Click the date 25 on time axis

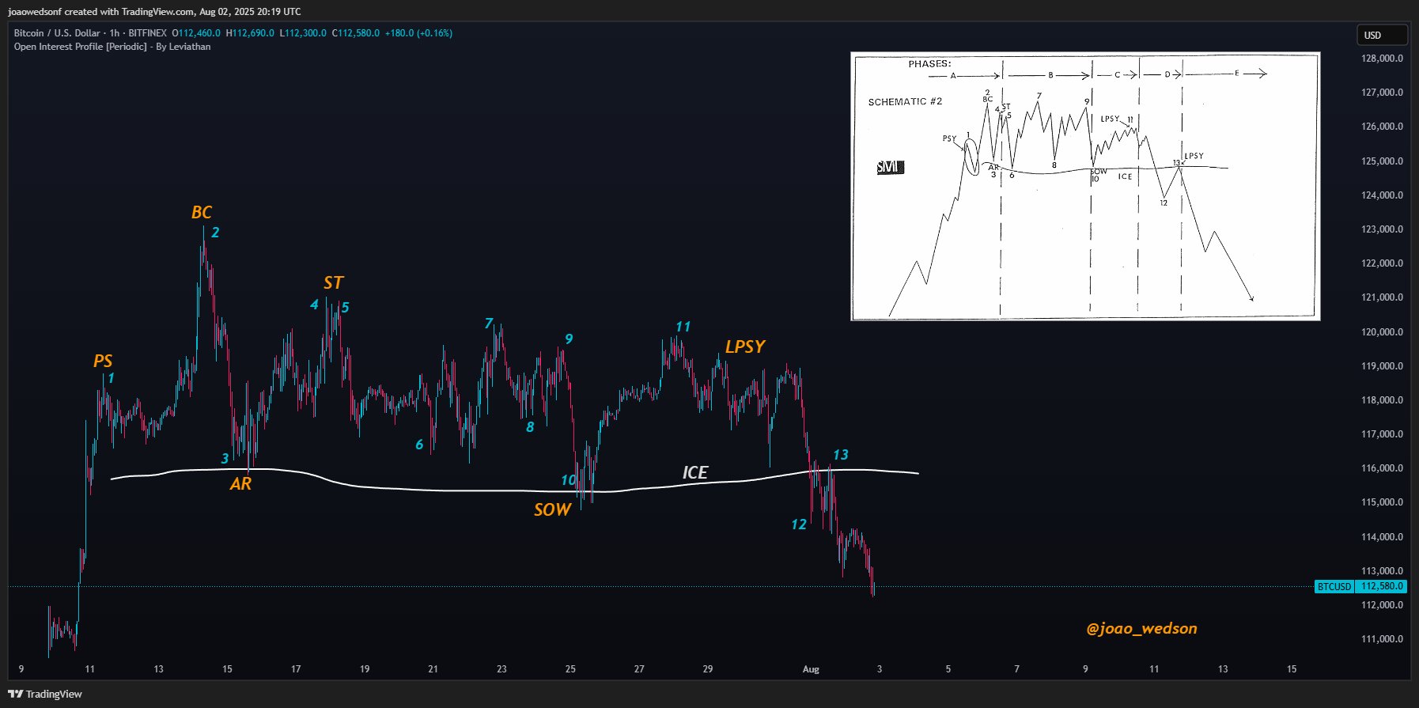(570, 669)
